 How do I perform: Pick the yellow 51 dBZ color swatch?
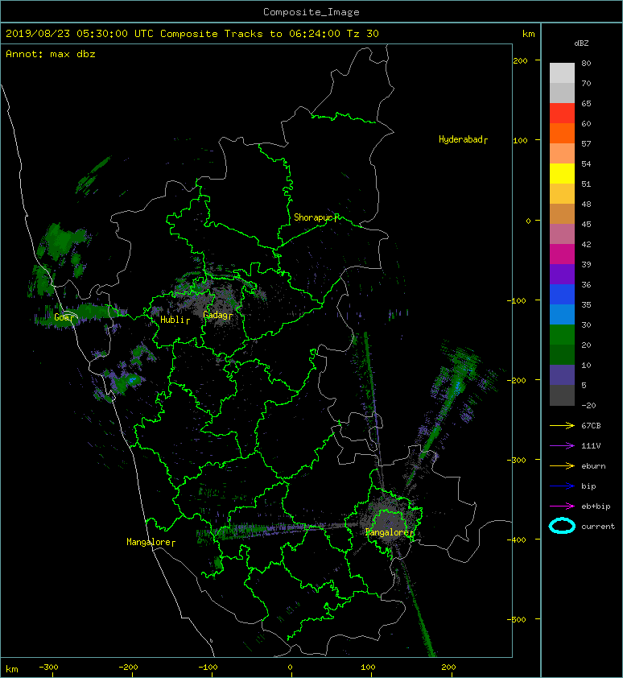pos(562,174)
